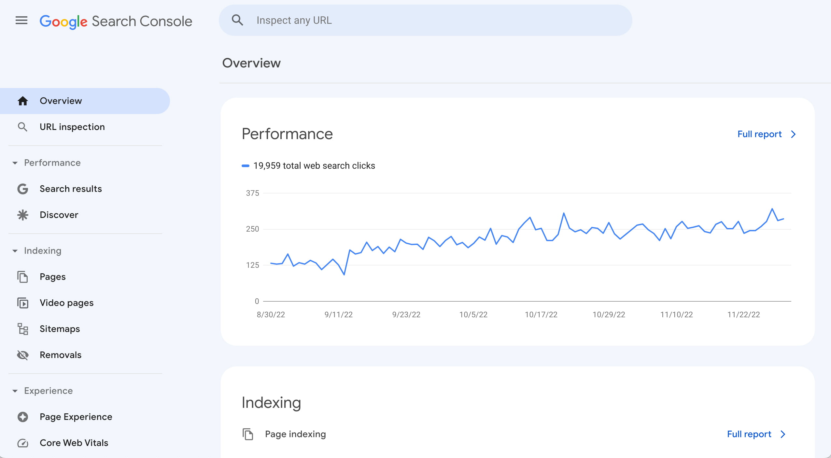The image size is (831, 458).
Task: Click the Core Web Vitals gauge icon
Action: [23, 443]
